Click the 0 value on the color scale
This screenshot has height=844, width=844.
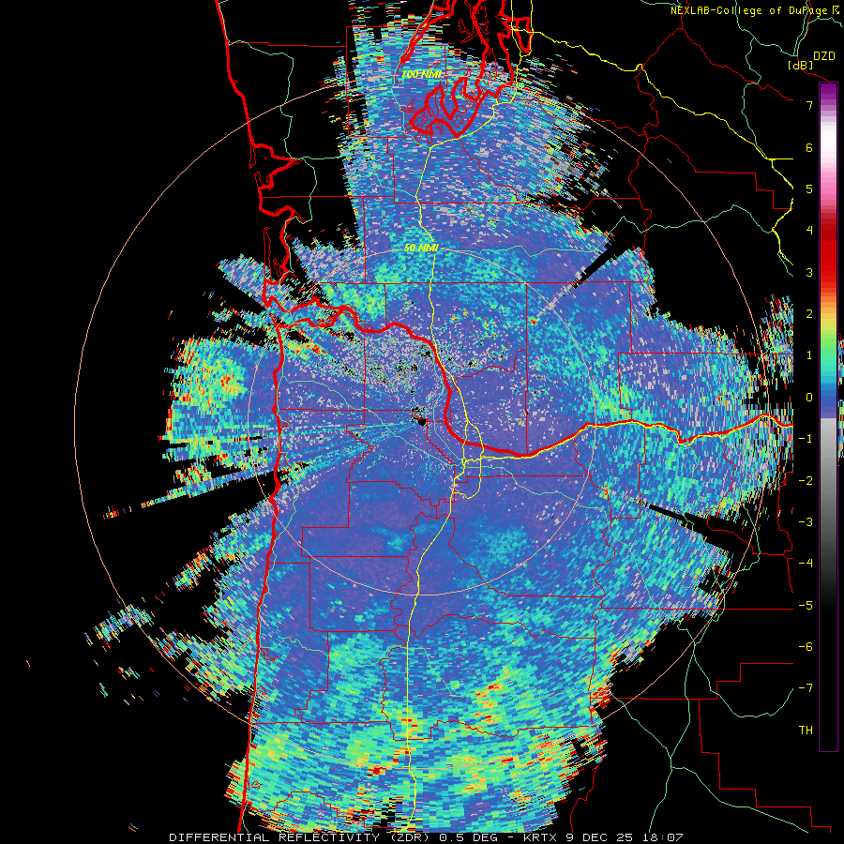click(x=809, y=398)
